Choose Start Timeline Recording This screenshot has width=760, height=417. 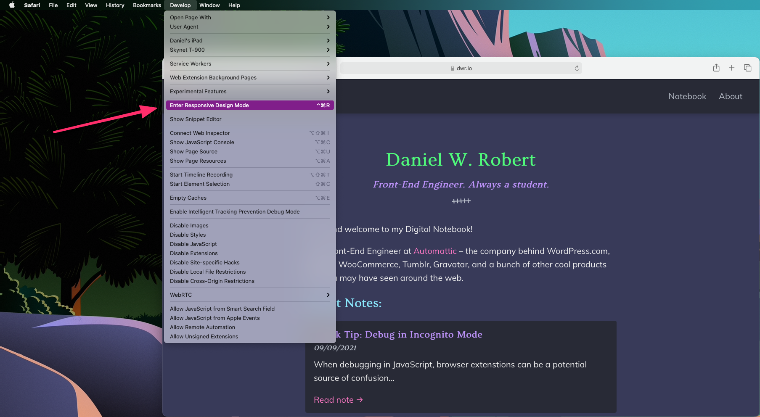pyautogui.click(x=250, y=174)
